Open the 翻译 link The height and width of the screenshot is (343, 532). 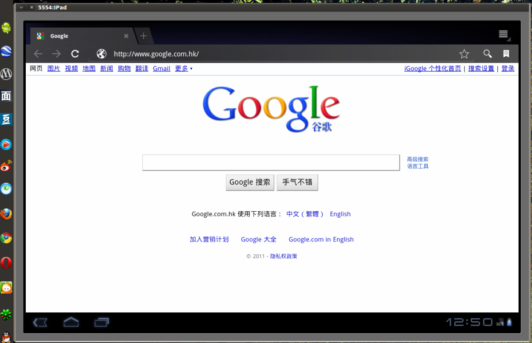click(142, 68)
